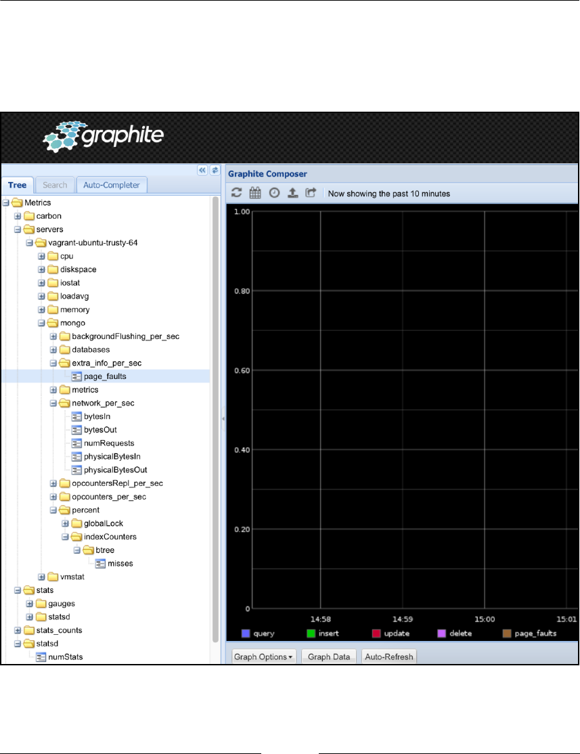580x754 pixels.
Task: Click the bytesIn metric leaf icon
Action: point(76,416)
